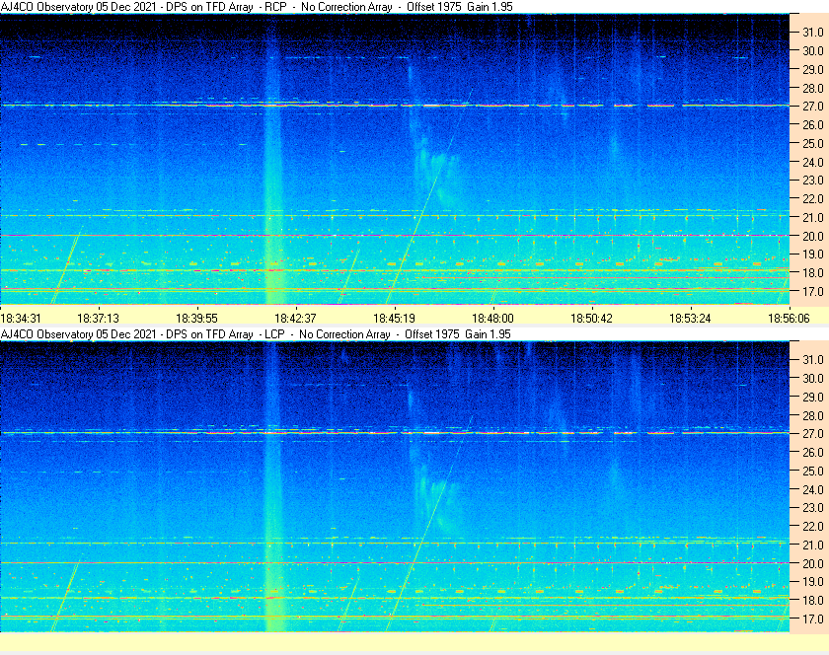Screen dimensions: 829x655
Task: Click the 18.0 frequency label in RCP panel
Action: pyautogui.click(x=813, y=273)
